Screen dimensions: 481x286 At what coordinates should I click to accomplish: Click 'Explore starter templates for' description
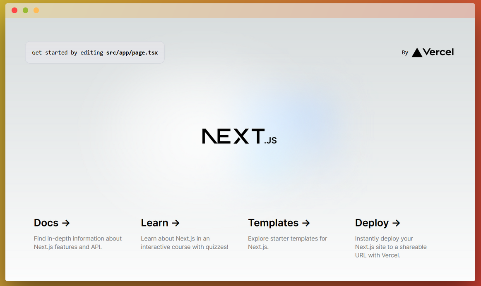287,238
